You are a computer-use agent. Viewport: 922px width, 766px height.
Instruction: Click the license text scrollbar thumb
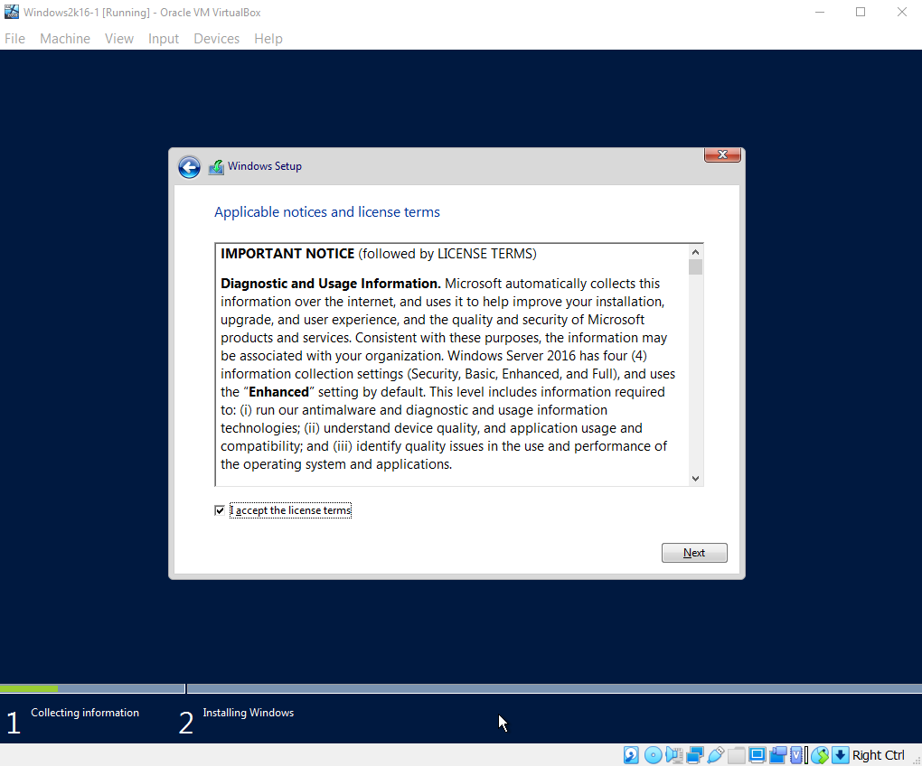point(696,267)
